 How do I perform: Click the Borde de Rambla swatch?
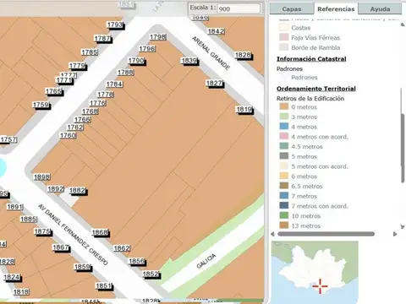point(284,47)
